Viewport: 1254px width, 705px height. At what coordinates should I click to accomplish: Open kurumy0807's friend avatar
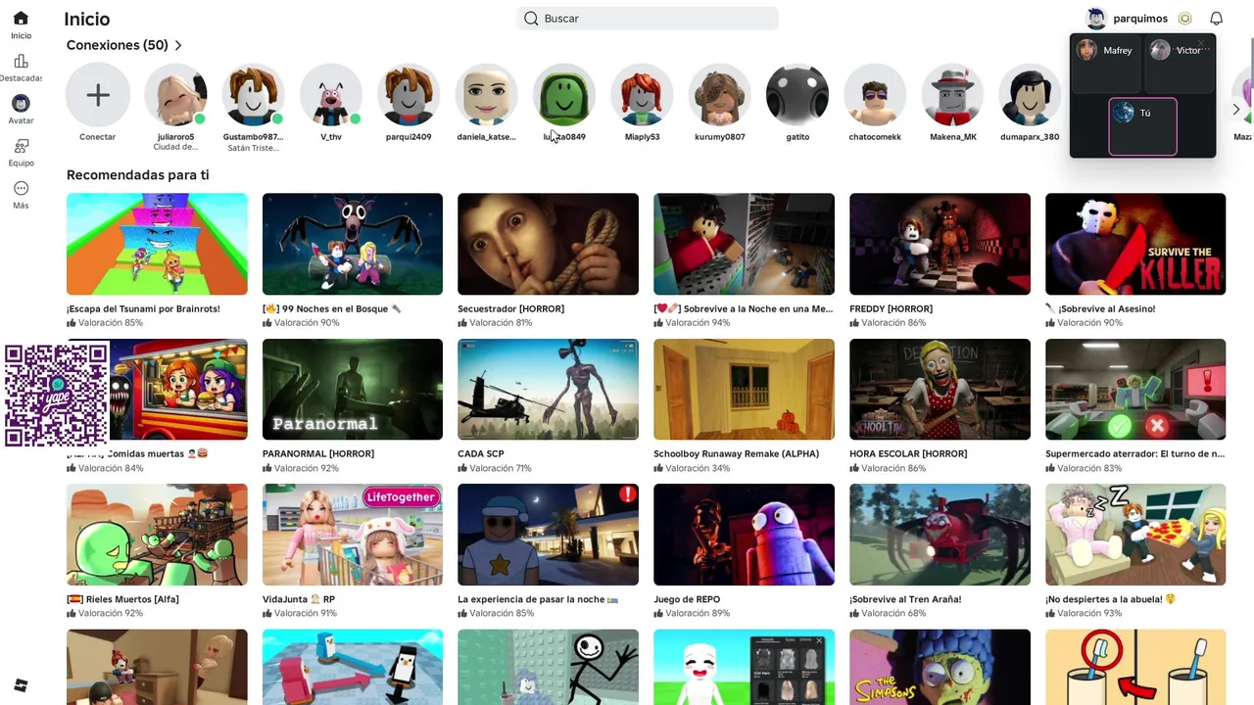point(720,95)
